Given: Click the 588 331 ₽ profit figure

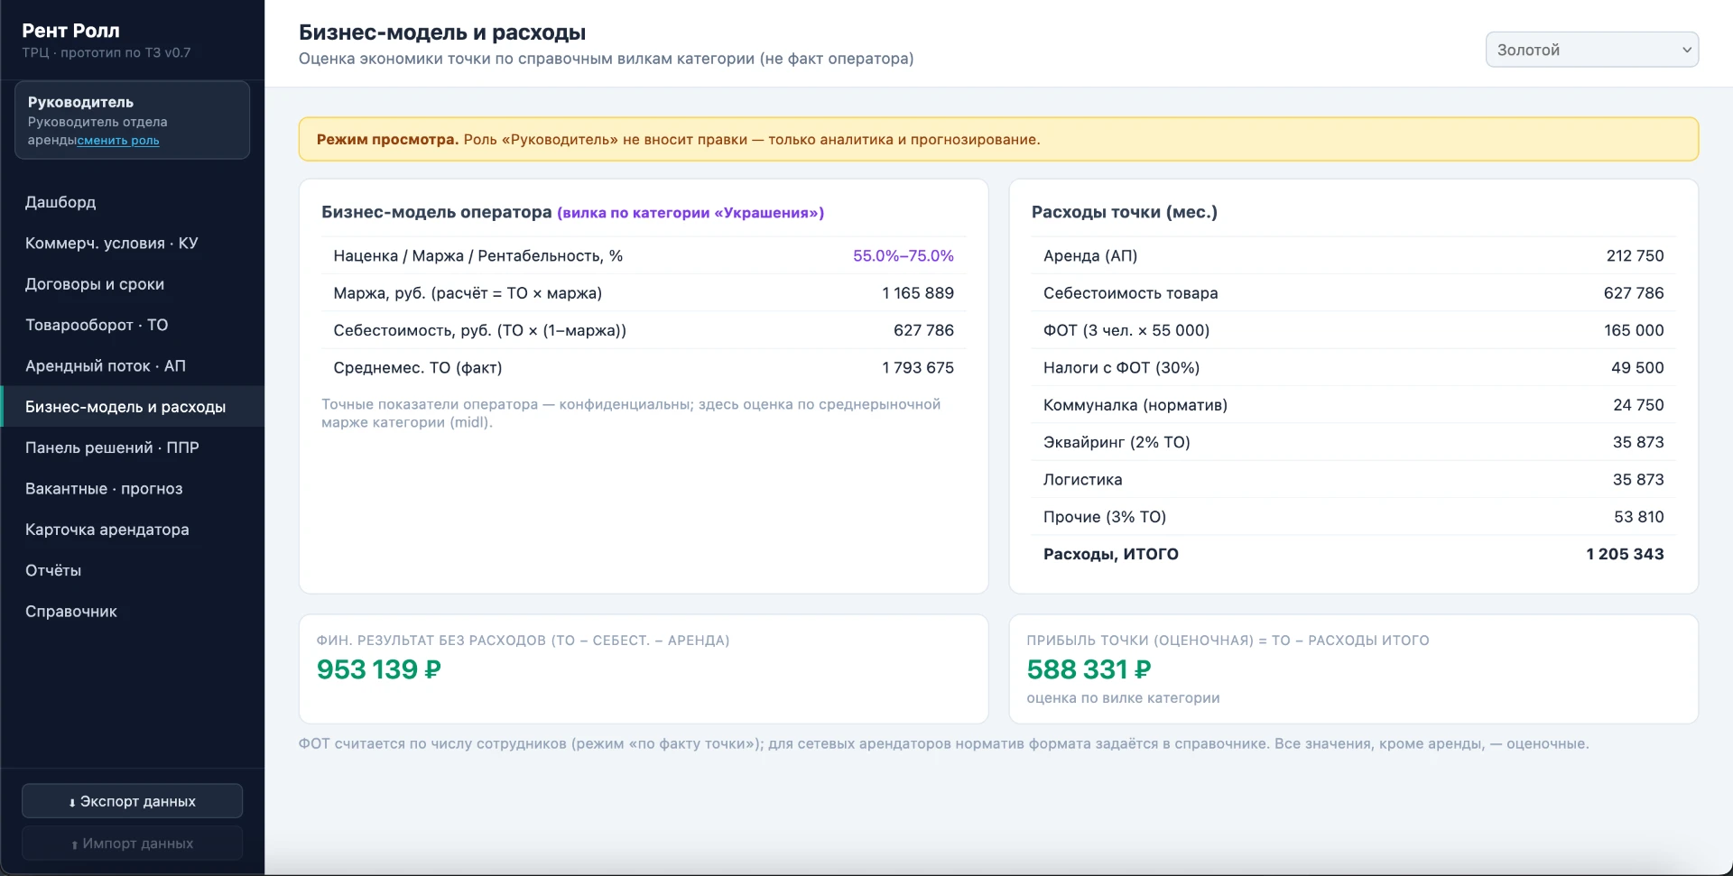Looking at the screenshot, I should point(1089,669).
